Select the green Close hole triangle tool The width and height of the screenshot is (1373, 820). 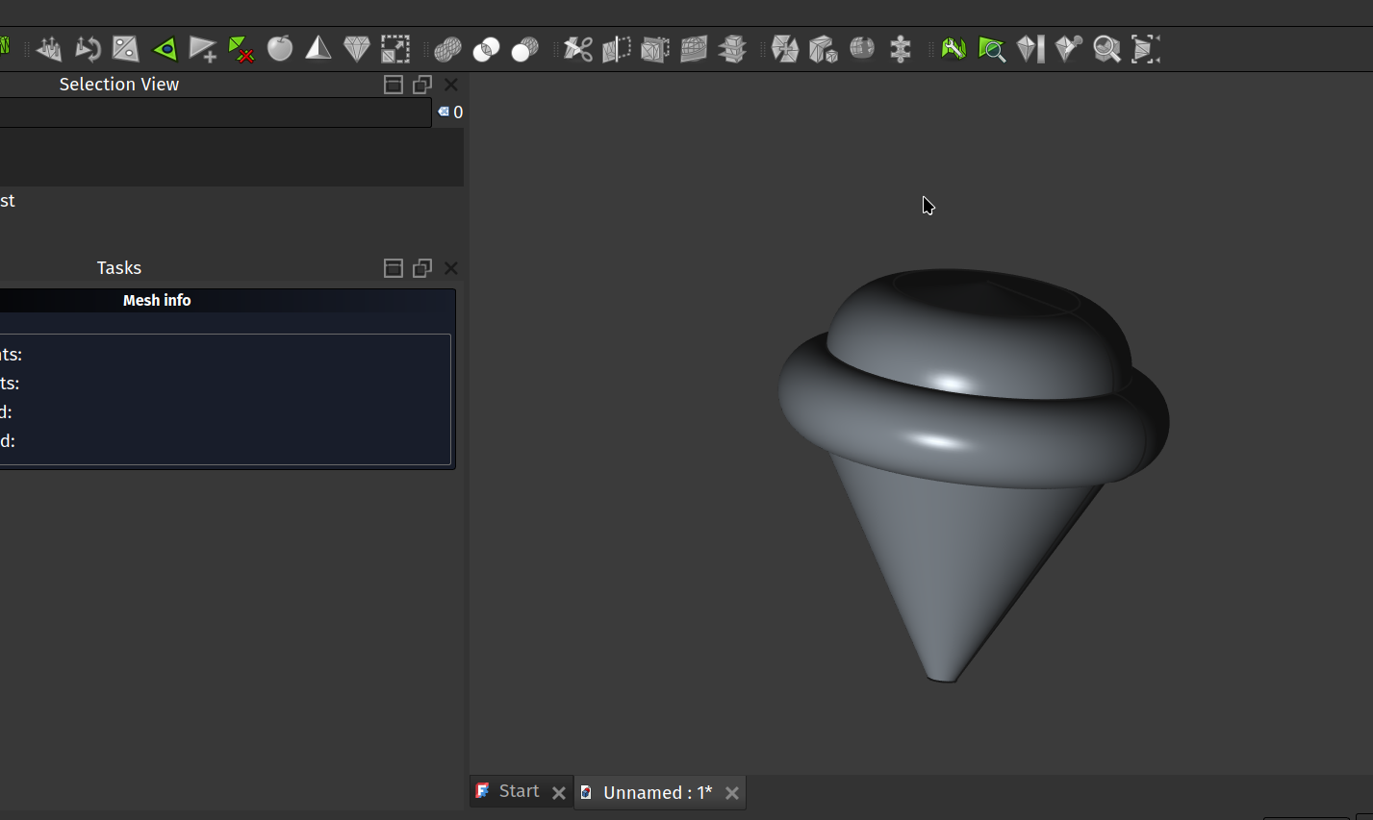pyautogui.click(x=165, y=49)
